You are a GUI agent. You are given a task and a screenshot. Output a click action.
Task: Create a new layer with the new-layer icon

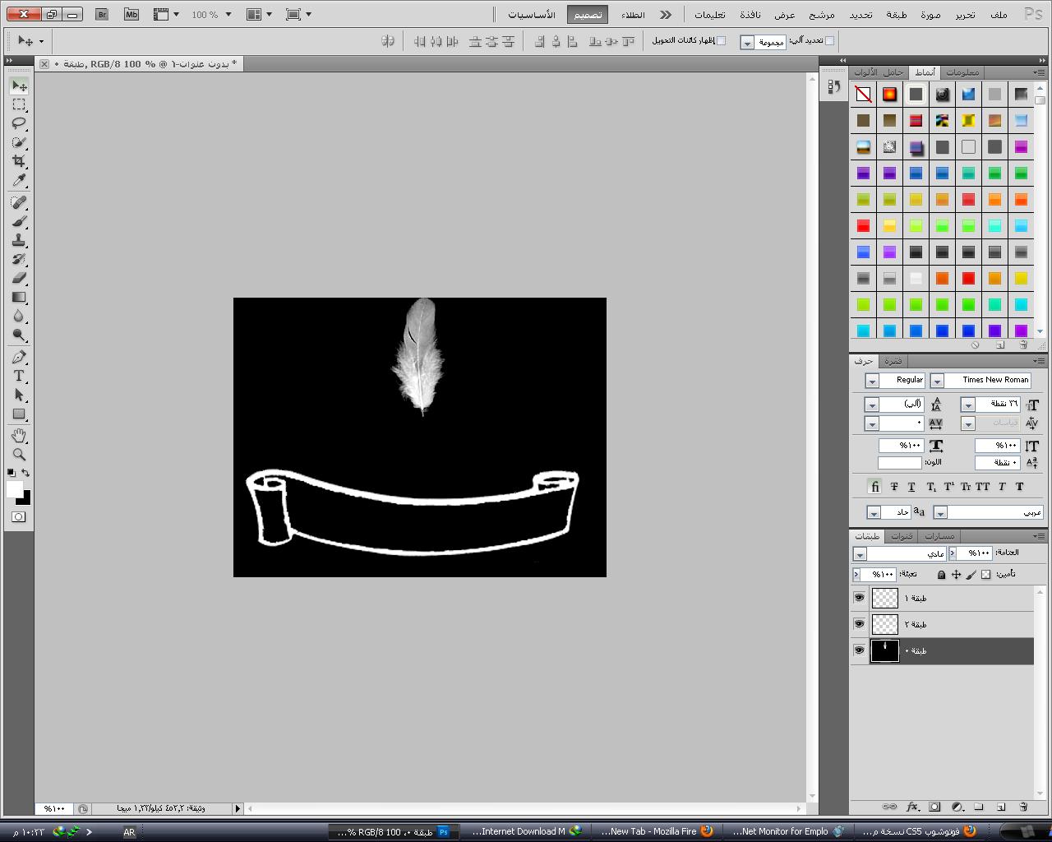[x=1001, y=807]
